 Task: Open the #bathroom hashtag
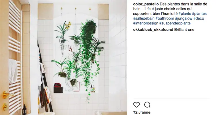click(x=165, y=18)
